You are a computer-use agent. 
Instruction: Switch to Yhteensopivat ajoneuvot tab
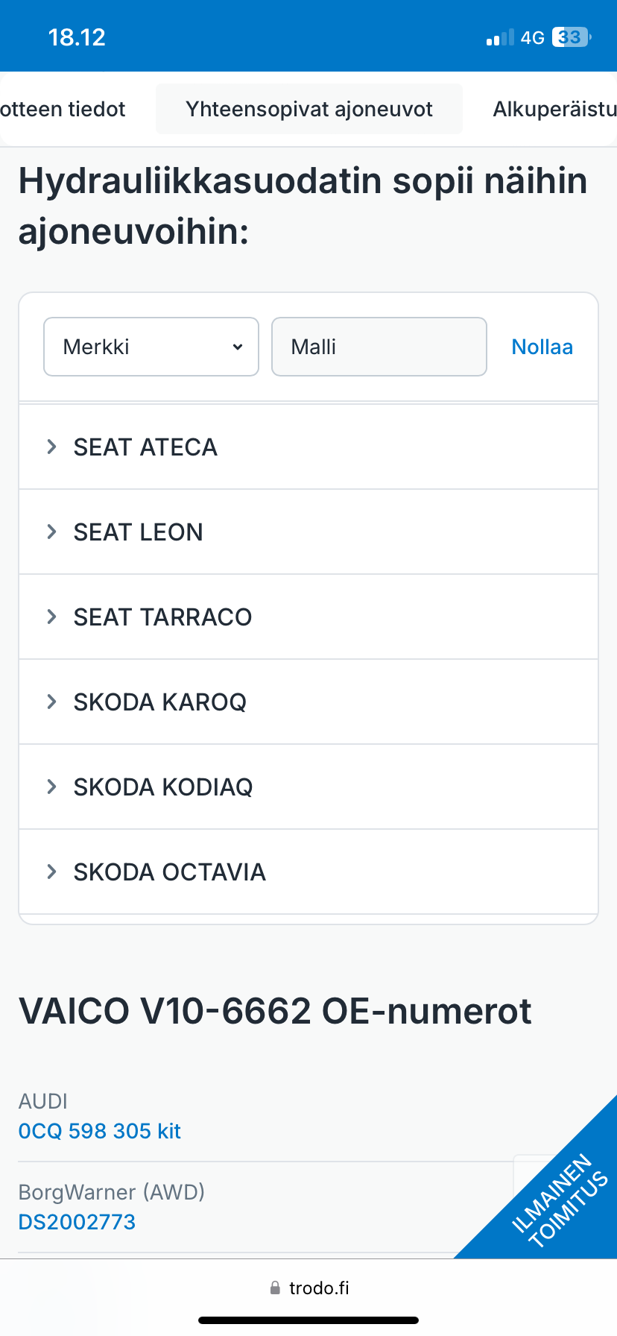[309, 109]
